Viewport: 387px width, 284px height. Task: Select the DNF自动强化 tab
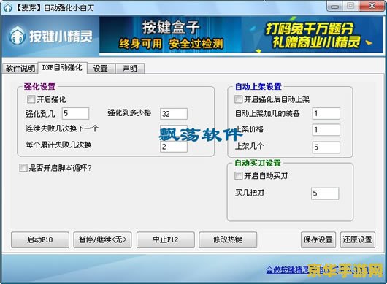62,68
